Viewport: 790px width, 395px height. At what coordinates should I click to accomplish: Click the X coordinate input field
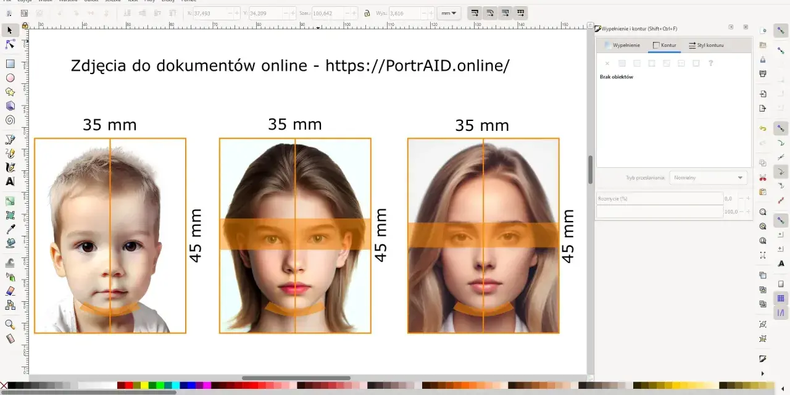coord(214,13)
